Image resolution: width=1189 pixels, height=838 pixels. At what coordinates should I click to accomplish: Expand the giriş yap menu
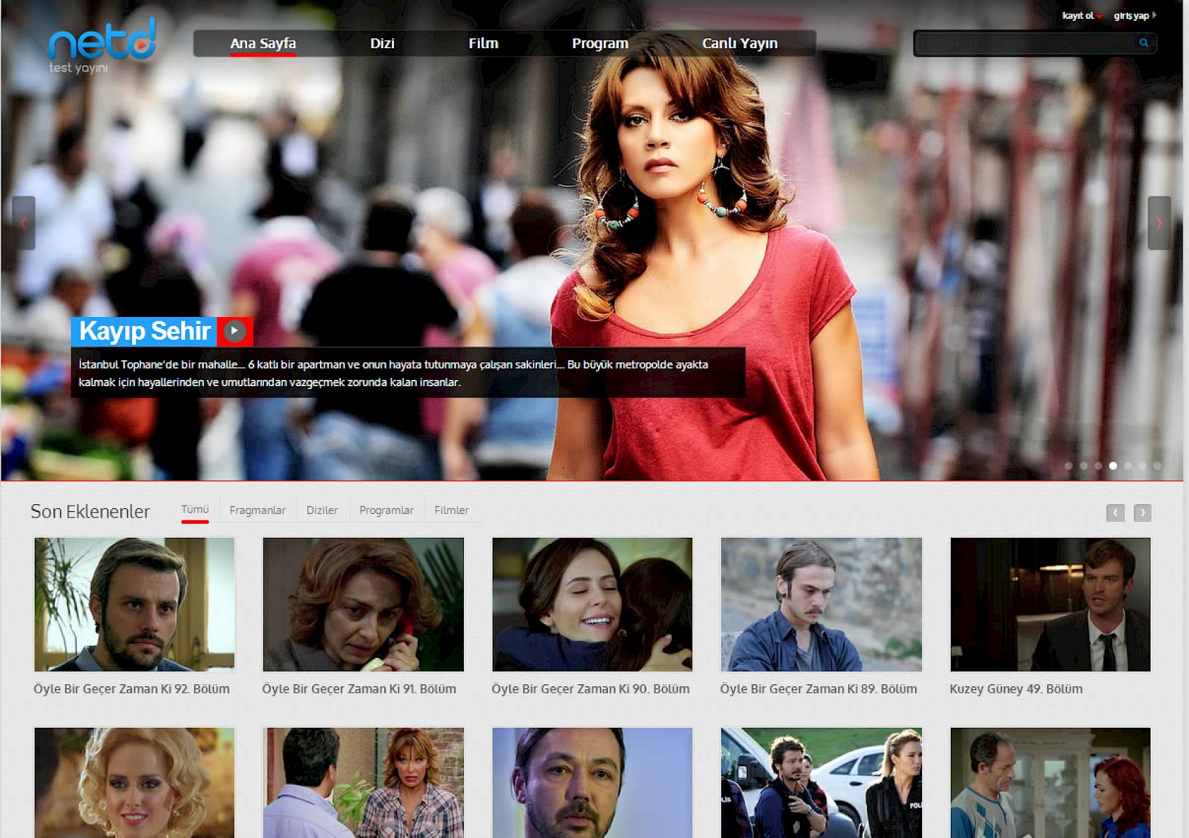(1134, 15)
